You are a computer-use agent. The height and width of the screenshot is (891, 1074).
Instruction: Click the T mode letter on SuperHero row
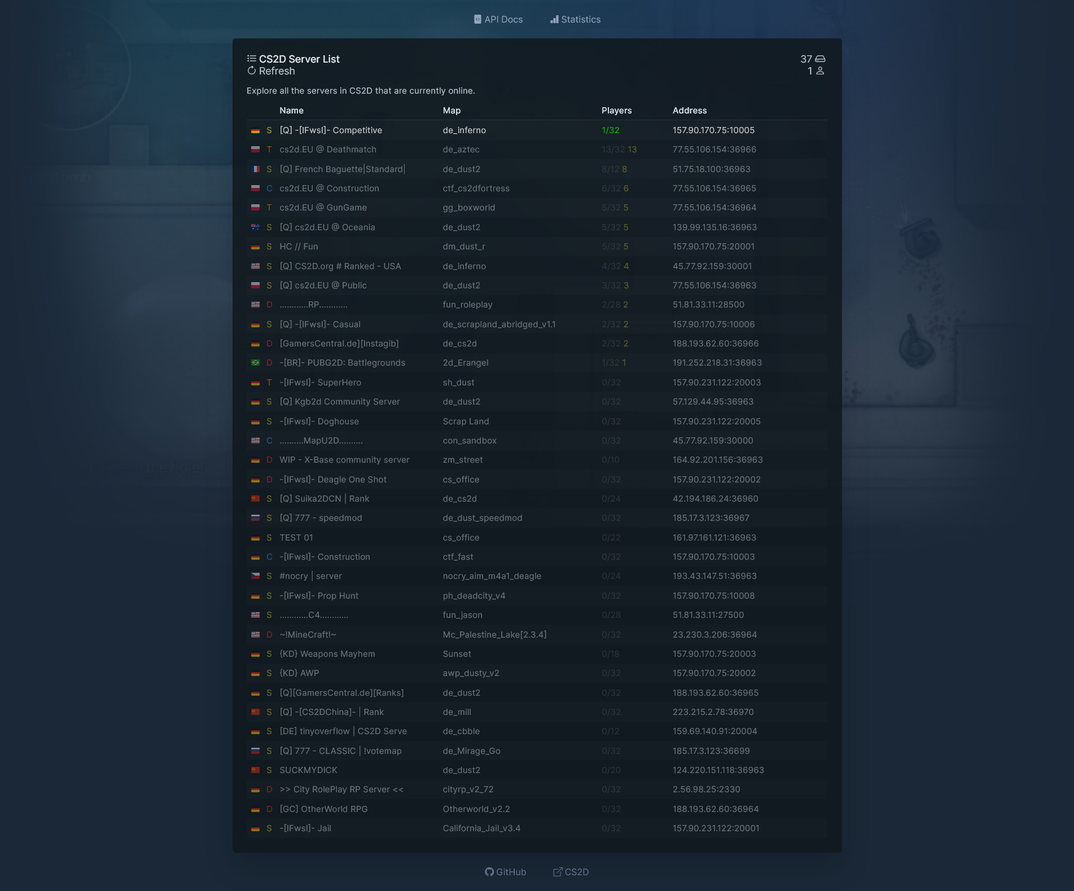tap(269, 383)
